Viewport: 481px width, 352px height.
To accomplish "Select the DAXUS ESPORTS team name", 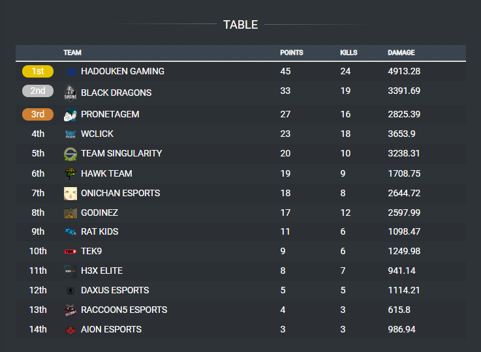I will pos(115,291).
